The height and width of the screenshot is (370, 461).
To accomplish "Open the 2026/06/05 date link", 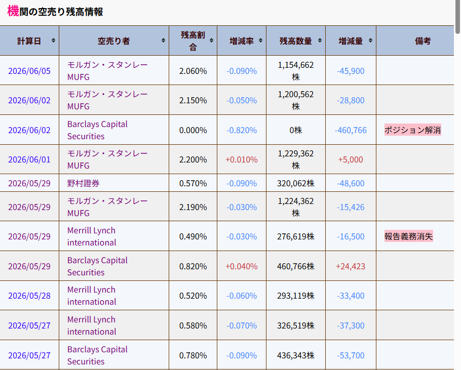I will [x=29, y=71].
